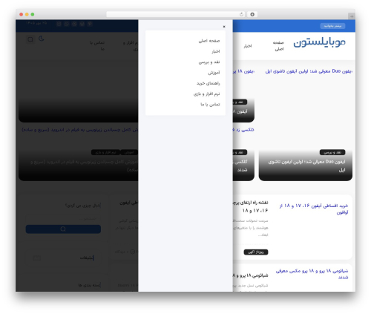Image resolution: width=371 pixels, height=314 pixels.
Task: Open خرید اقساطی آیفون ۱۶، ۱۷ و ۱۸ link
Action: (x=314, y=209)
